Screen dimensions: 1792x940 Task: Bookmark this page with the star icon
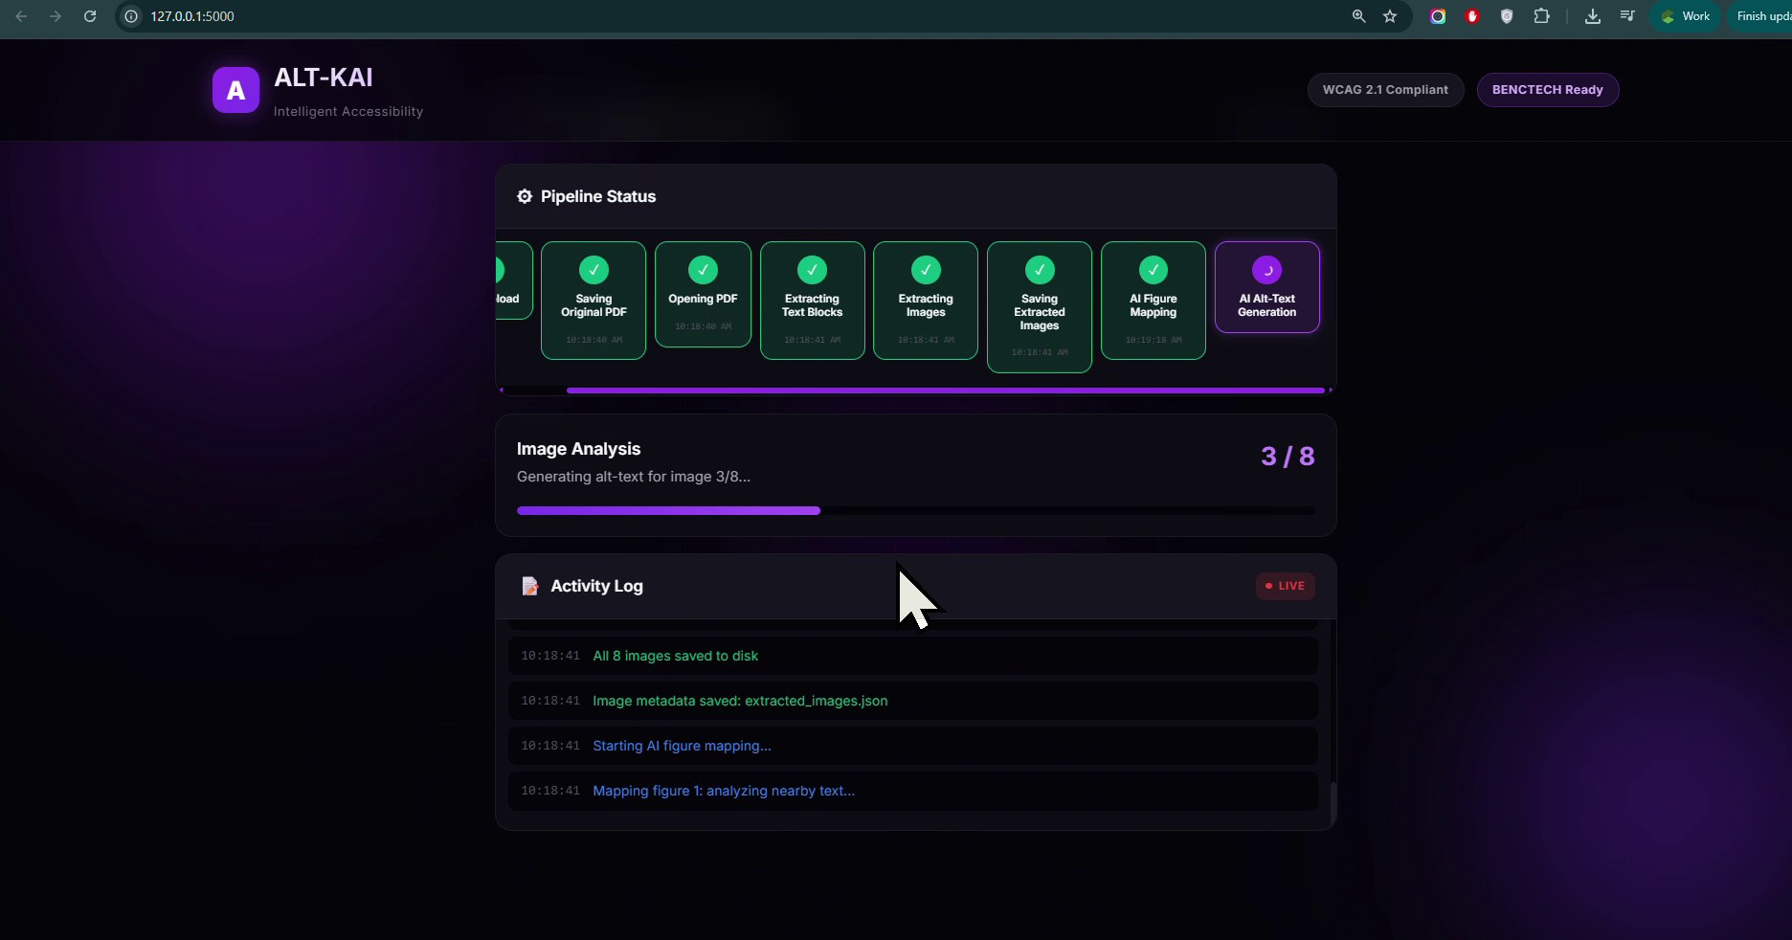coord(1390,16)
